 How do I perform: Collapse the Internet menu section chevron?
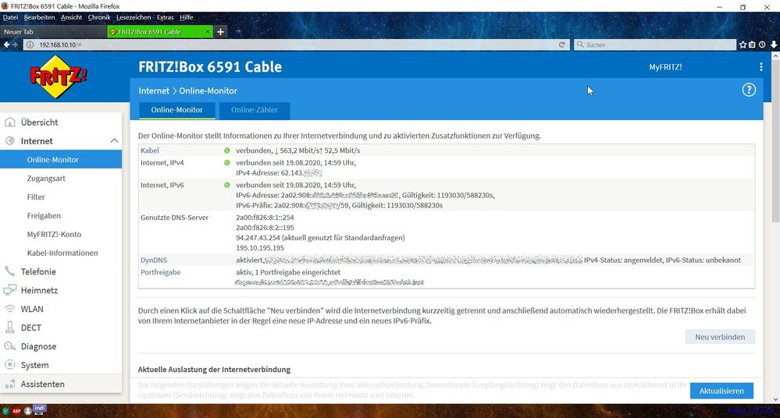click(114, 141)
